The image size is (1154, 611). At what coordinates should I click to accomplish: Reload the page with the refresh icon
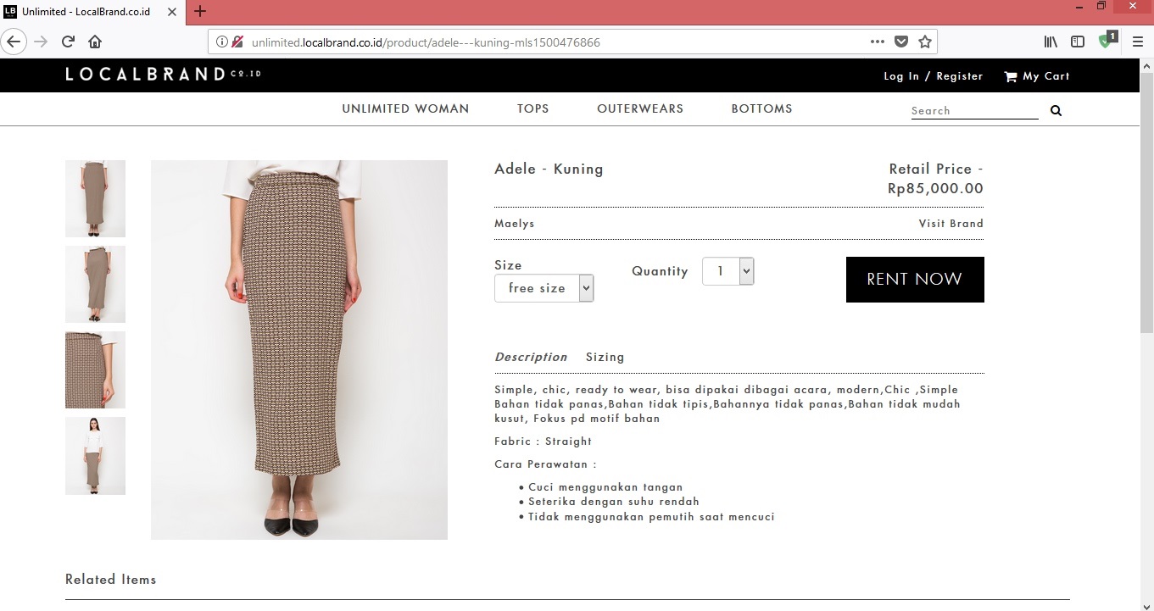tap(69, 42)
